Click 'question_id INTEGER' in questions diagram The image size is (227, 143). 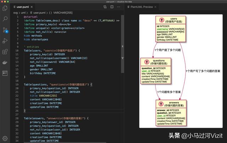pos(154,68)
